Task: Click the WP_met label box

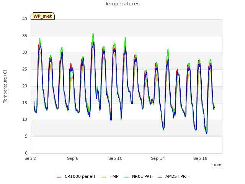Action: point(42,16)
